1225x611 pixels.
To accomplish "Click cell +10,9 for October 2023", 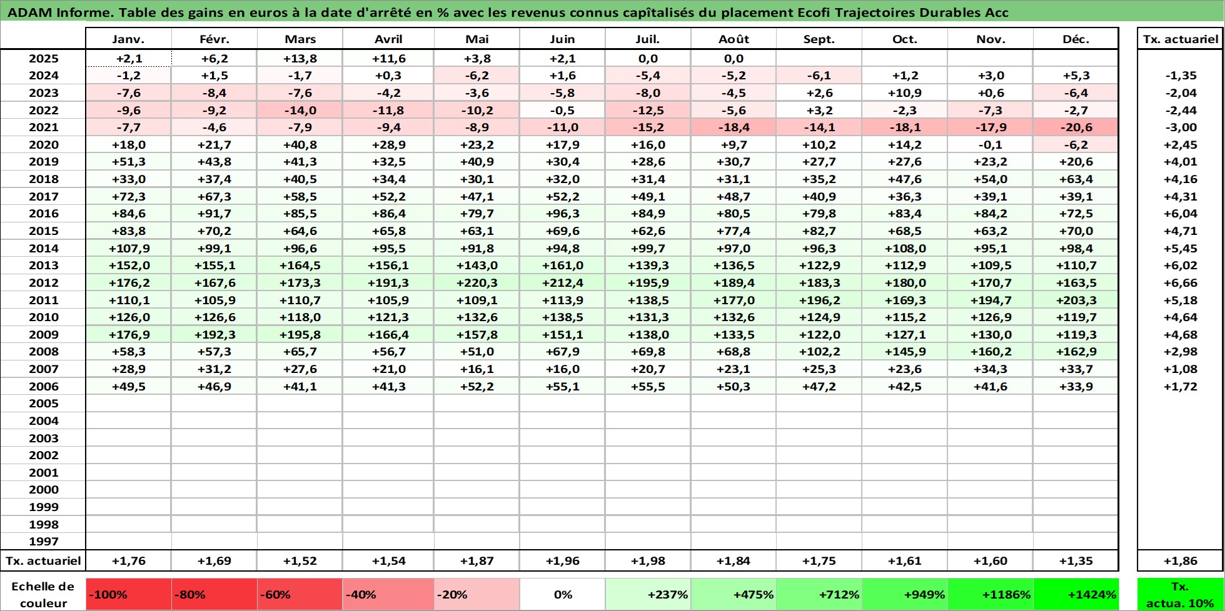I will pyautogui.click(x=905, y=92).
